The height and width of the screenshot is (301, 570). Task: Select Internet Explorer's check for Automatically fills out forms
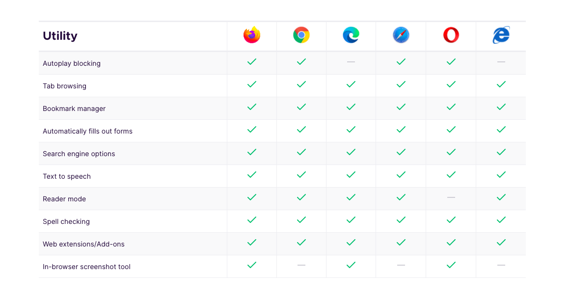coord(501,130)
